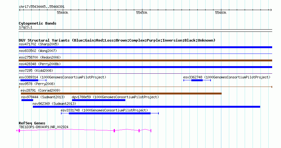Viewport: 281px width, 148px height.
Task: Select the nsv9578 (Perry2008) thin brown line
Action: point(145,87)
